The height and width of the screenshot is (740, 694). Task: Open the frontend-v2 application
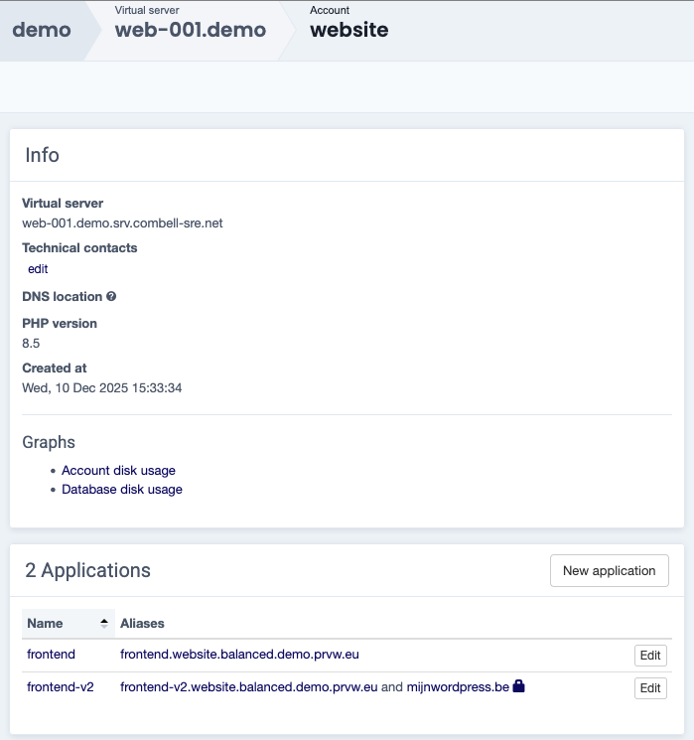(60, 687)
